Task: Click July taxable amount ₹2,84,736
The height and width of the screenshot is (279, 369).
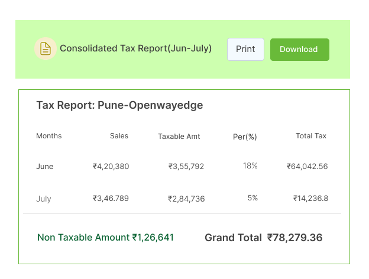Action: [186, 199]
